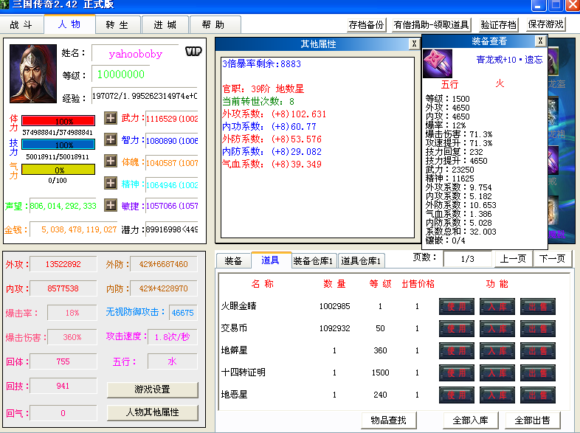Open the 道具仓库1 tab
The width and height of the screenshot is (580, 433).
tap(361, 260)
